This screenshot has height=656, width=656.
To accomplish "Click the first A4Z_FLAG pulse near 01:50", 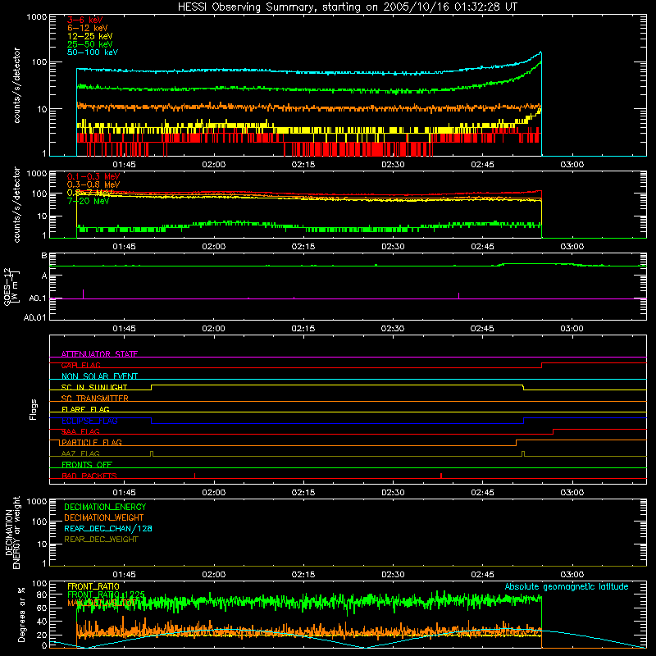I will (152, 453).
